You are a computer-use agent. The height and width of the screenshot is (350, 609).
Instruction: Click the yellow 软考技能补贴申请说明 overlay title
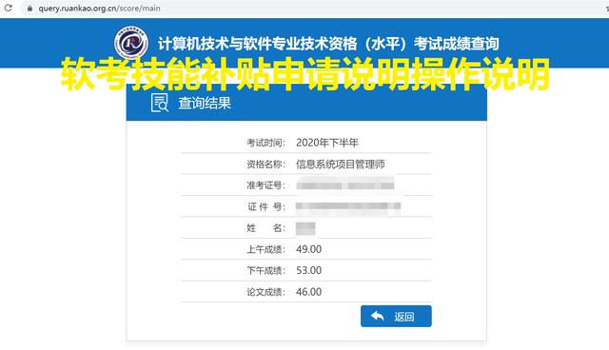305,74
